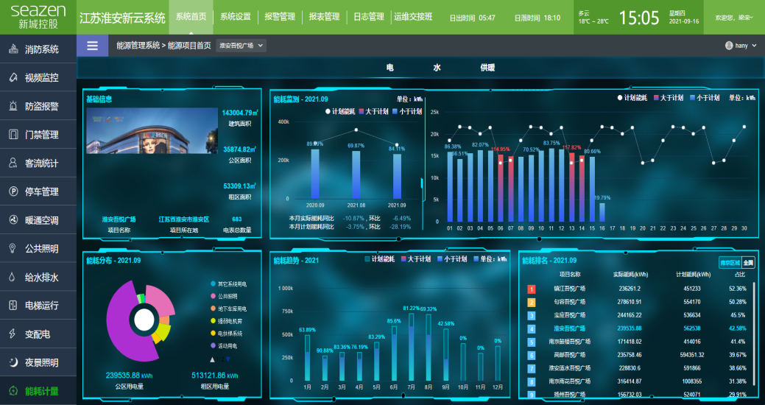Switch ranking to 全国 scope
This screenshot has height=405, width=765.
click(747, 262)
